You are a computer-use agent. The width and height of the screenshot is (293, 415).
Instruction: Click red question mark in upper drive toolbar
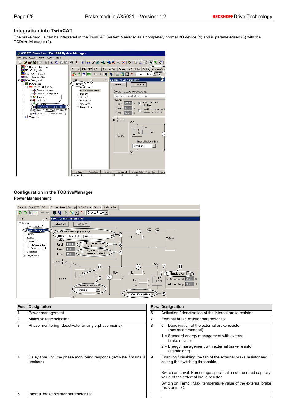tap(132, 74)
